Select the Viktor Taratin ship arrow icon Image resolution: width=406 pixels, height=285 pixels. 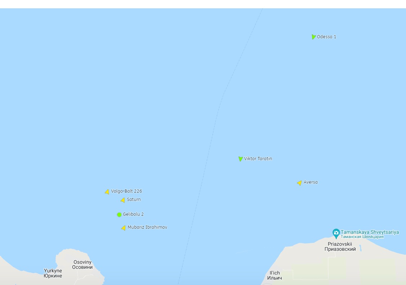[240, 159]
